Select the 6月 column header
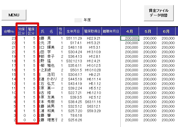 coord(166,31)
